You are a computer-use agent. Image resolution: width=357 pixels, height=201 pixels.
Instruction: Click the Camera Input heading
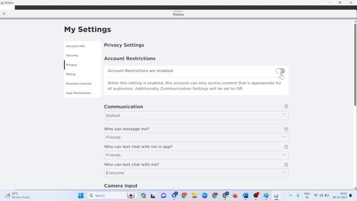pos(120,186)
